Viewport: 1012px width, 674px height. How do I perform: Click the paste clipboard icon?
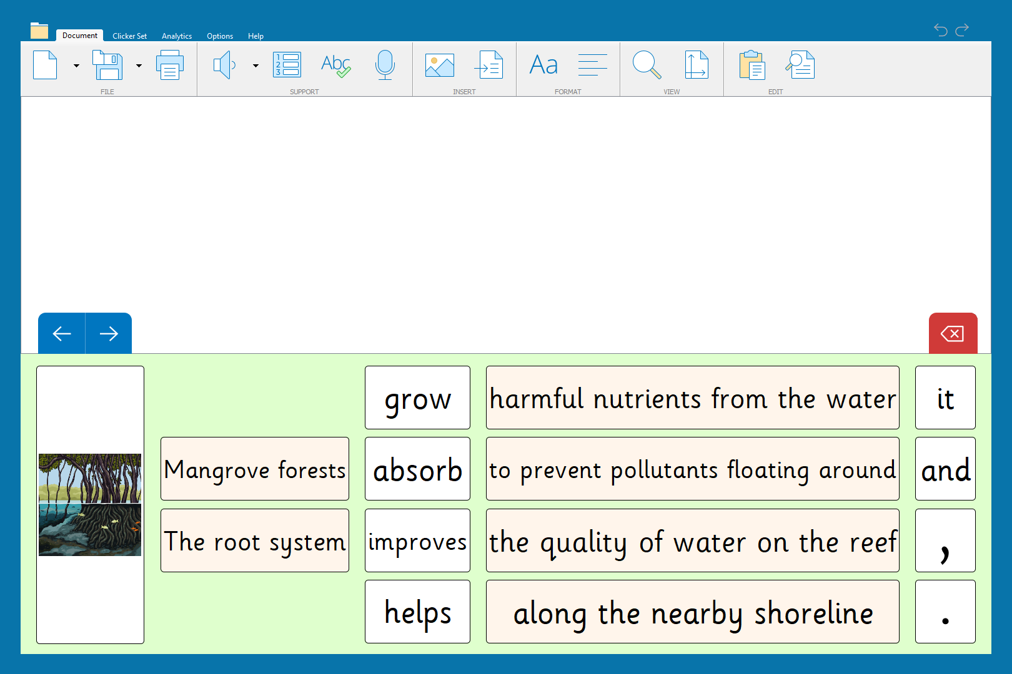click(752, 65)
